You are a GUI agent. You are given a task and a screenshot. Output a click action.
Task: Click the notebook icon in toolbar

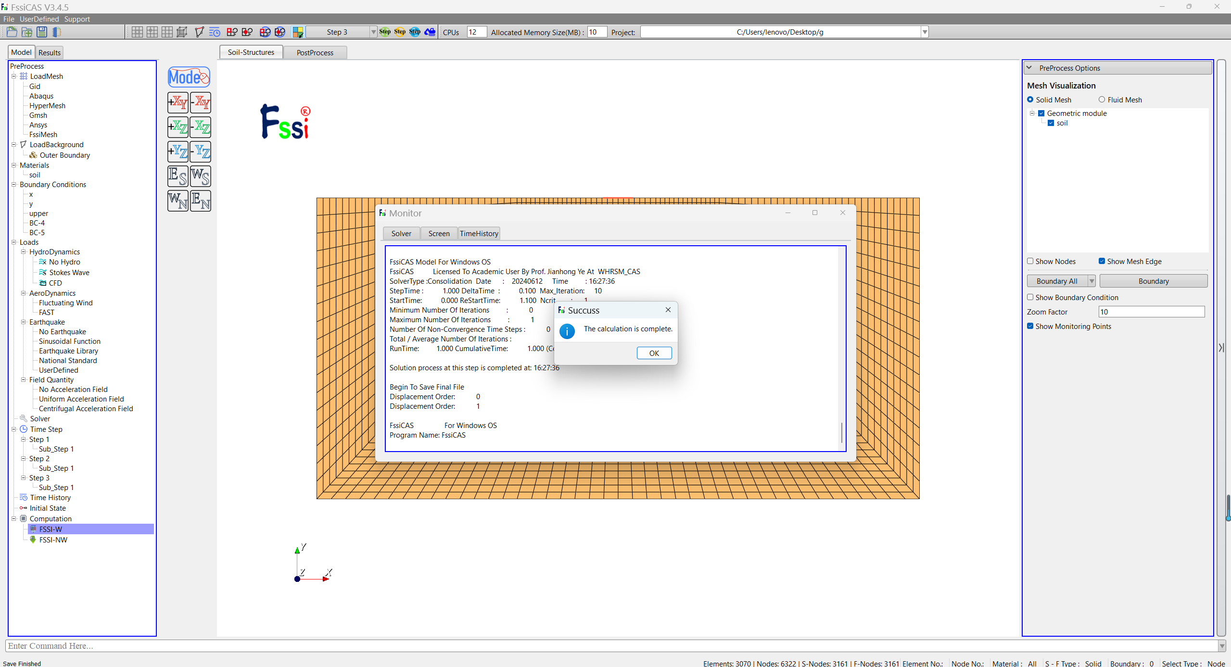click(57, 32)
